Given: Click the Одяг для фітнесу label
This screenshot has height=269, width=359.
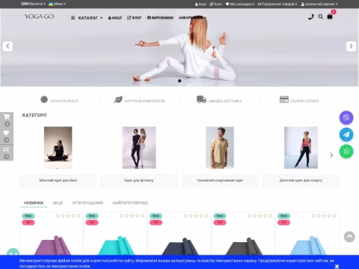Looking at the screenshot, I should point(139,180).
